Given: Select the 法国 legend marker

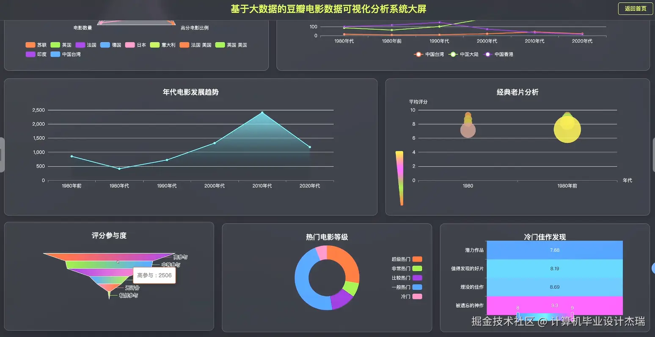Looking at the screenshot, I should [80, 44].
